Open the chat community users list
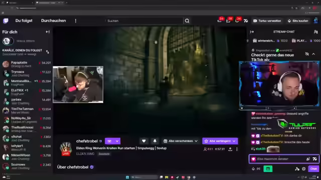Image resolution: width=321 pixels, height=180 pixels. tap(315, 32)
